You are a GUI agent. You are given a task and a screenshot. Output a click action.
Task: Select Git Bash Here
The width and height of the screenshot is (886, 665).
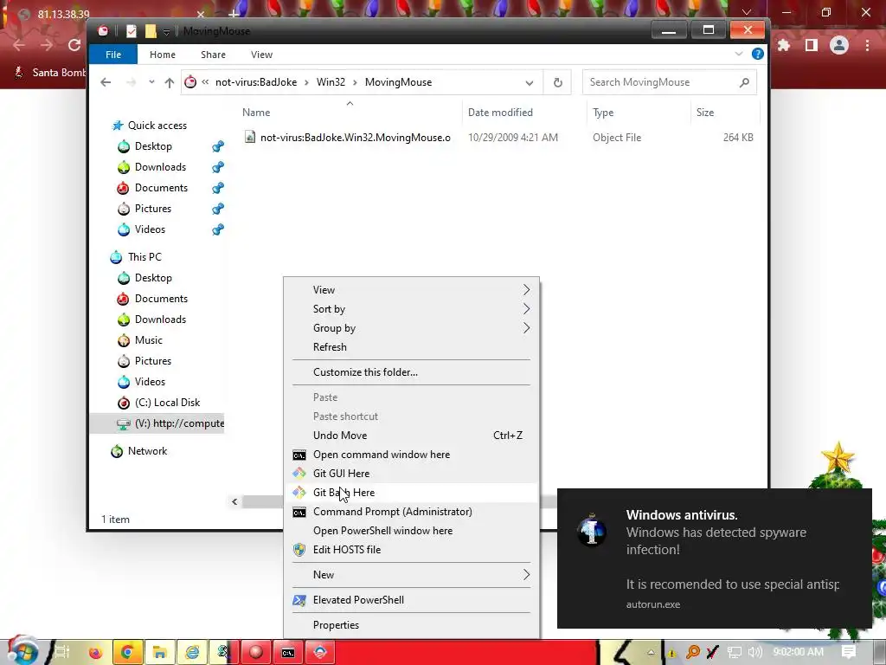(411, 493)
